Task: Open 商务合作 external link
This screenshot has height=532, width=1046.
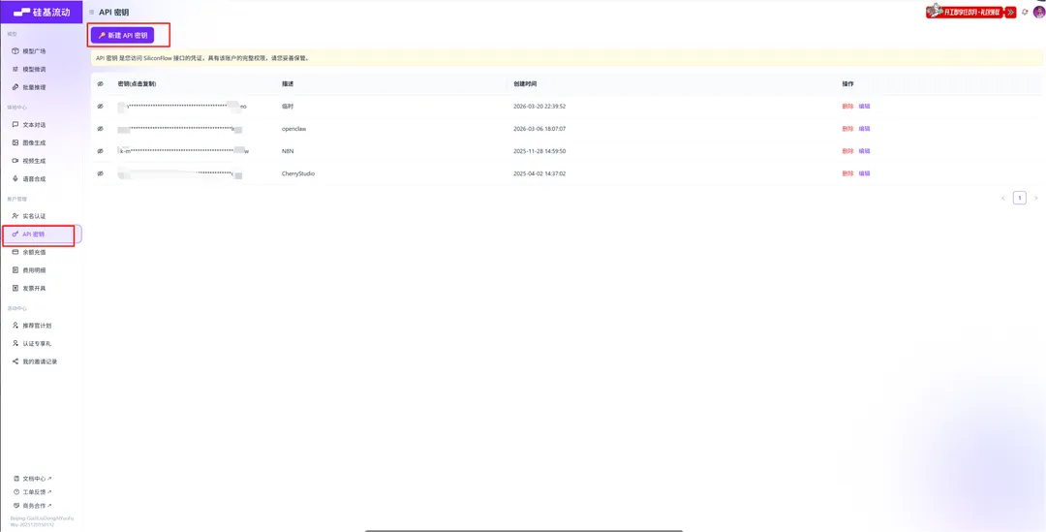Action: click(33, 505)
